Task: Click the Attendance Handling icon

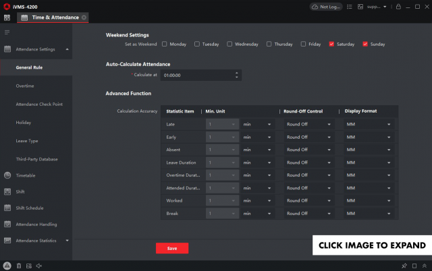Action: click(7, 224)
